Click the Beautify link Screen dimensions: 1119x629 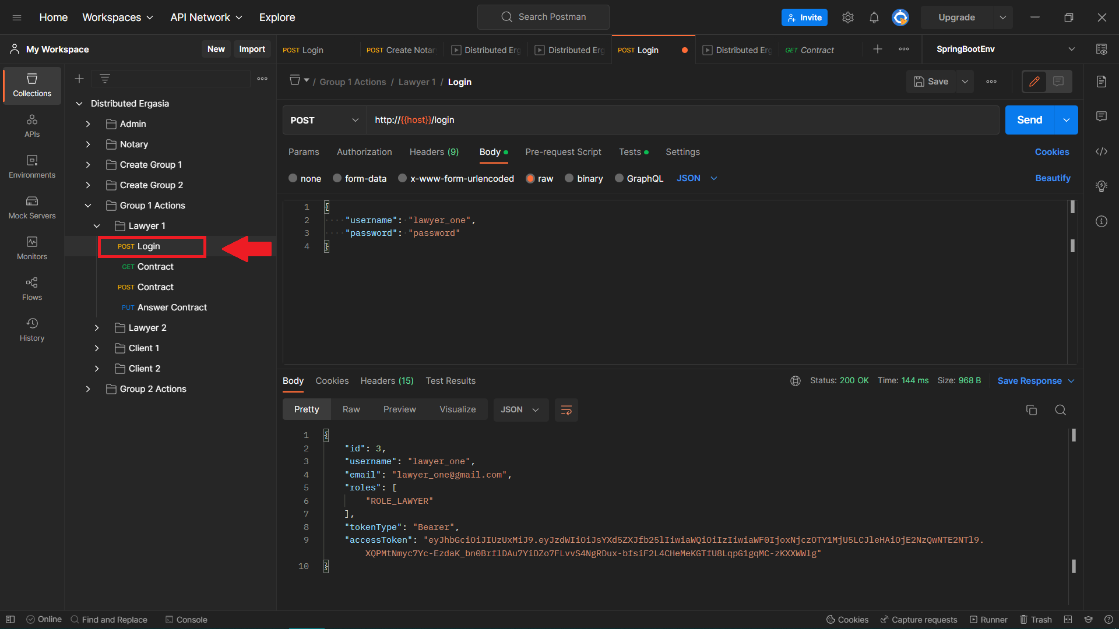pos(1053,178)
